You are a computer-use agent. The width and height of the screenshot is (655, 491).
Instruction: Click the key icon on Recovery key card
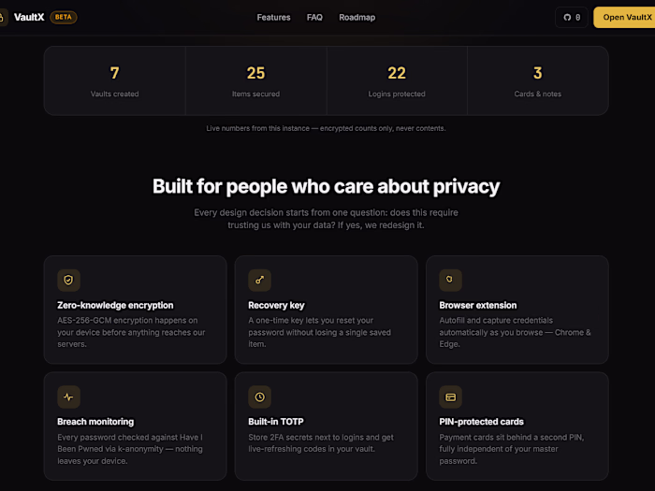click(x=259, y=280)
